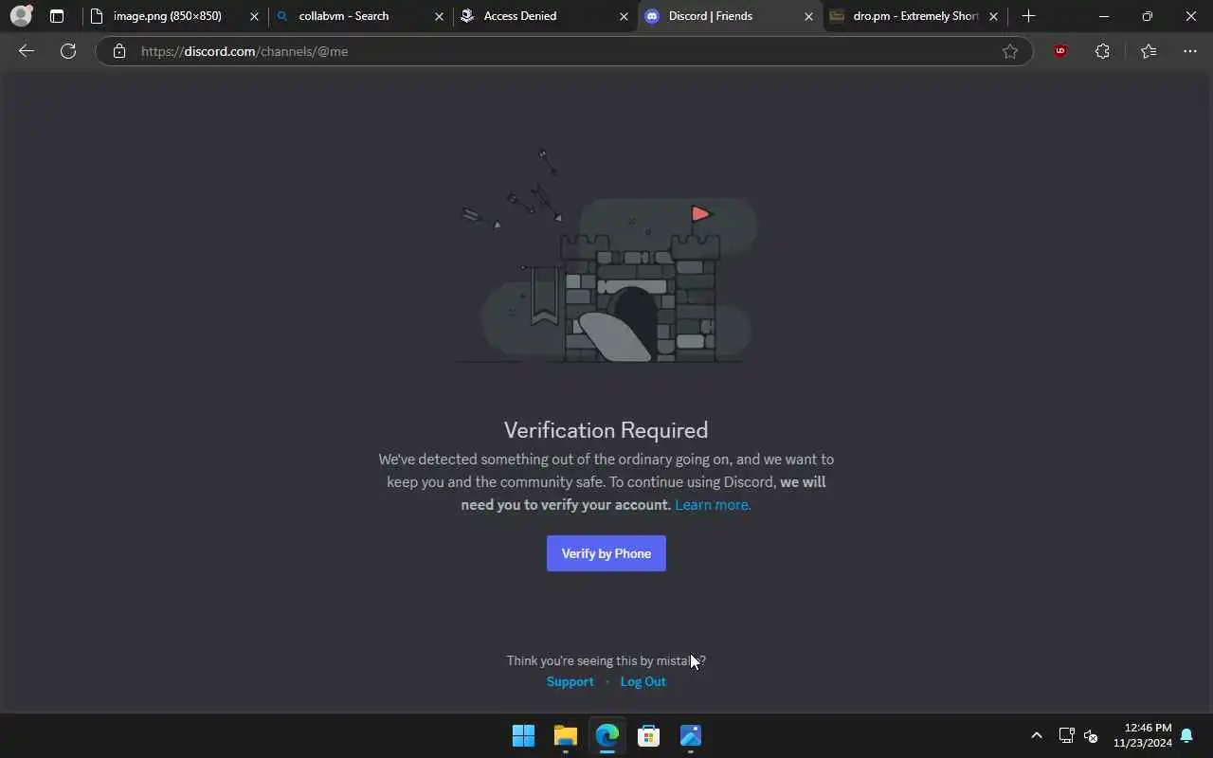View site information via lock icon
Screen dimensions: 1213x758
pyautogui.click(x=119, y=51)
